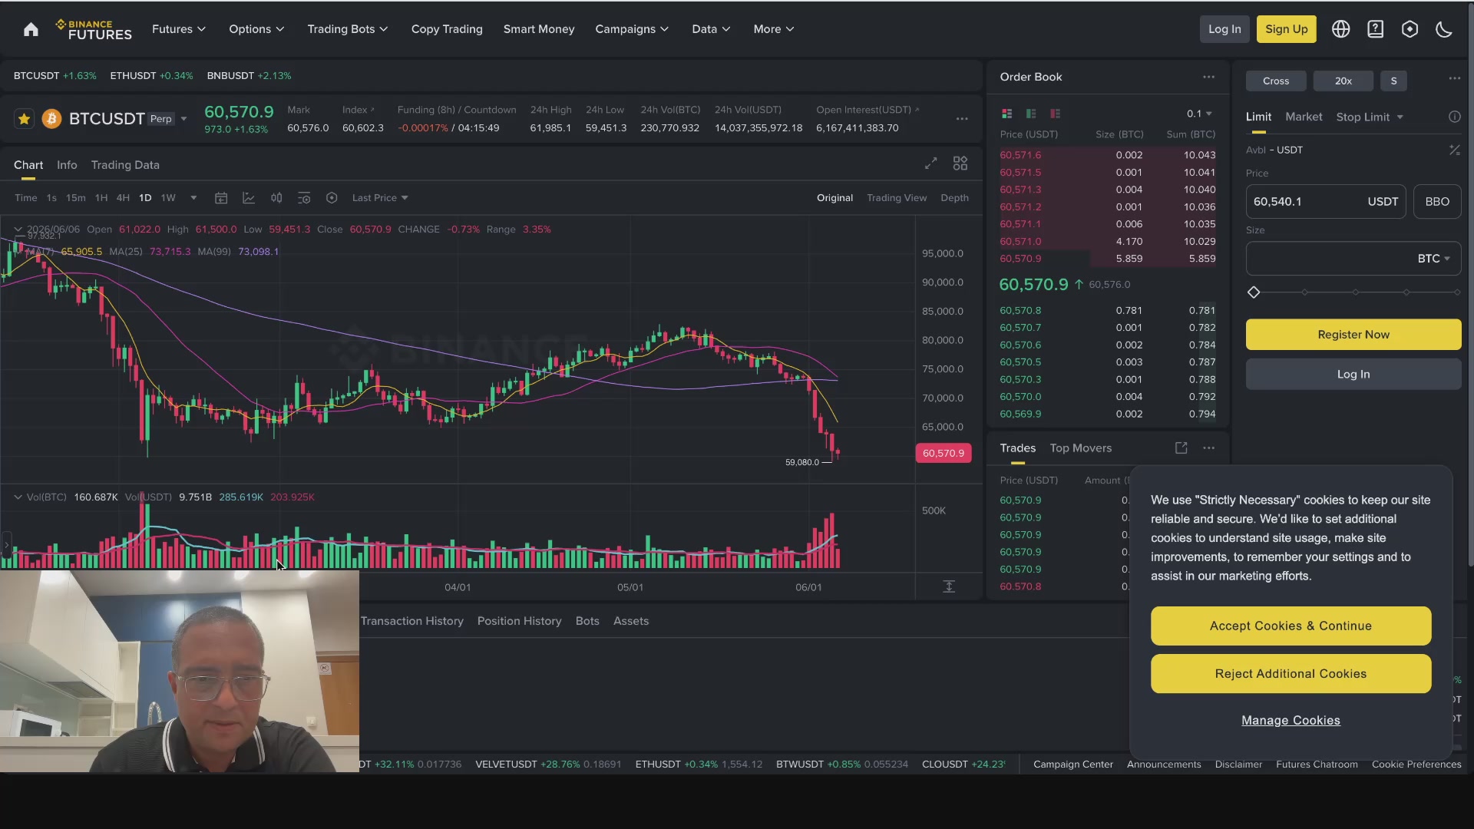Viewport: 1474px width, 829px height.
Task: Show both-sides order book view
Action: 1006,114
